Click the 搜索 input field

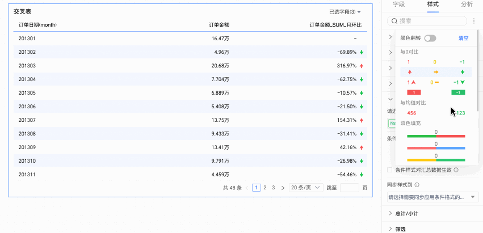[427, 21]
